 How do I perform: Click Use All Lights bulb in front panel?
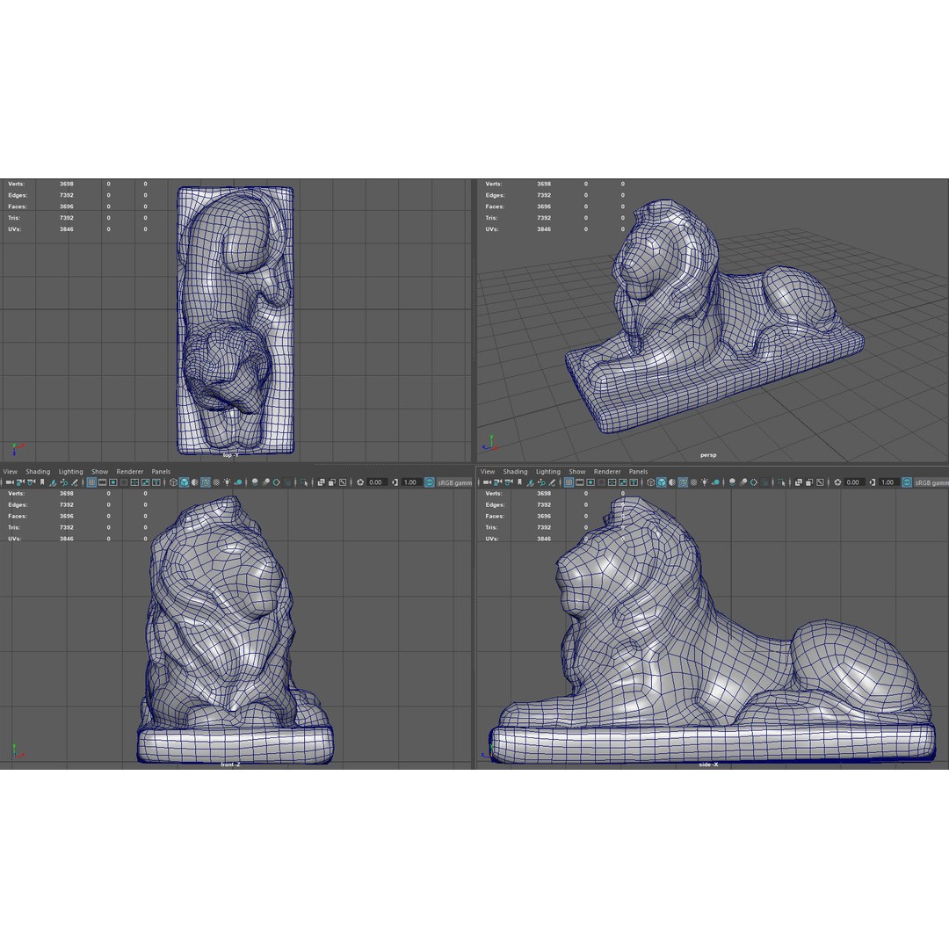pos(227,482)
